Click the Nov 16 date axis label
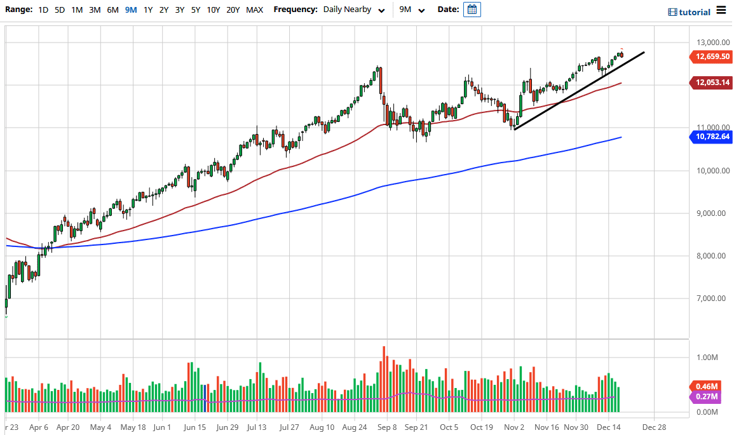734x435 pixels. point(547,427)
